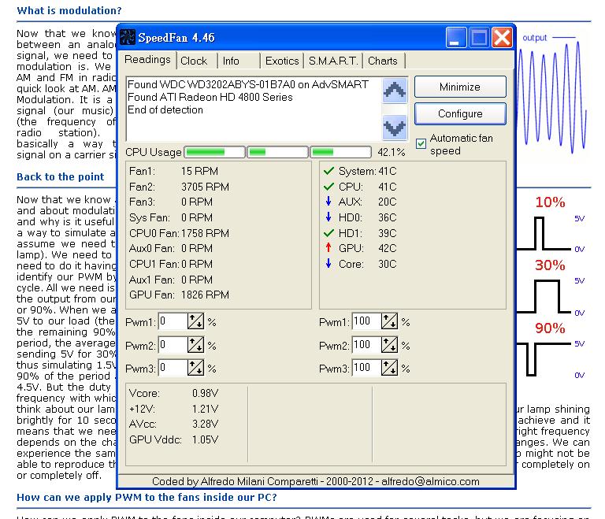Click the left Pwm2 value field
This screenshot has height=519, width=605.
tap(173, 345)
